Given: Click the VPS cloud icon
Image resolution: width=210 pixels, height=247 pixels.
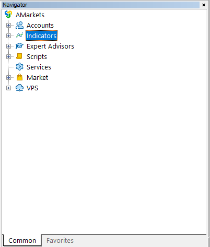Looking at the screenshot, I should click(19, 88).
